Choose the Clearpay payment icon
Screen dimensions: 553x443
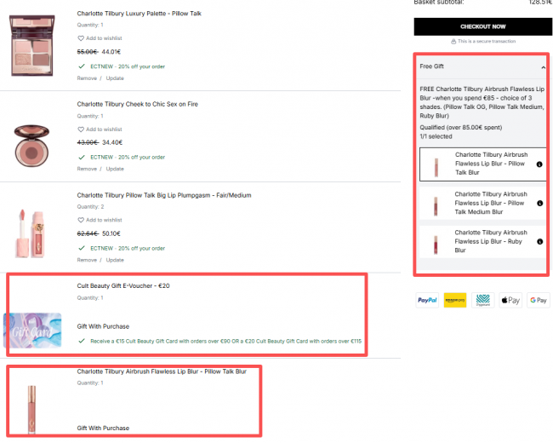click(x=483, y=300)
